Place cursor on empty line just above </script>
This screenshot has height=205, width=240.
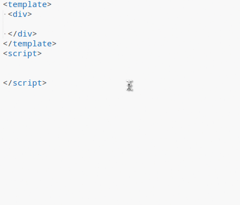point(120,73)
